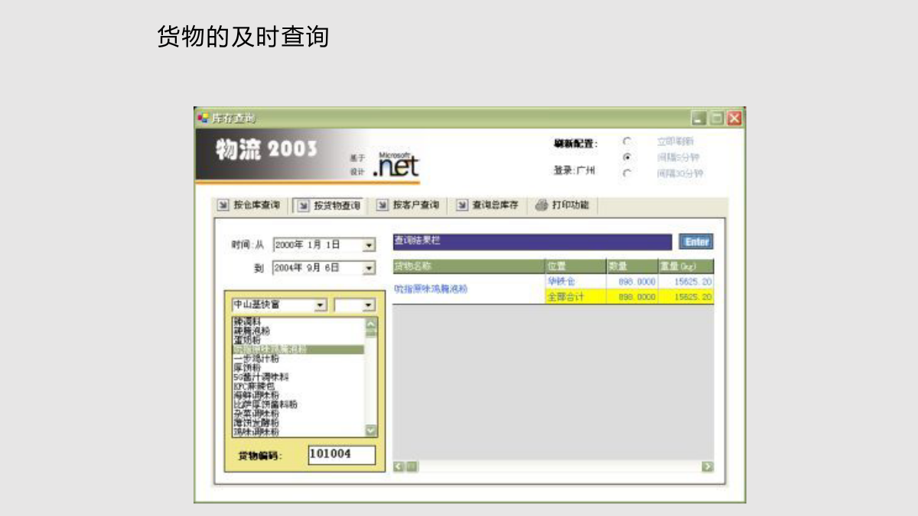Click the 货物编码 field showing 101004
The width and height of the screenshot is (918, 516).
[x=342, y=455]
